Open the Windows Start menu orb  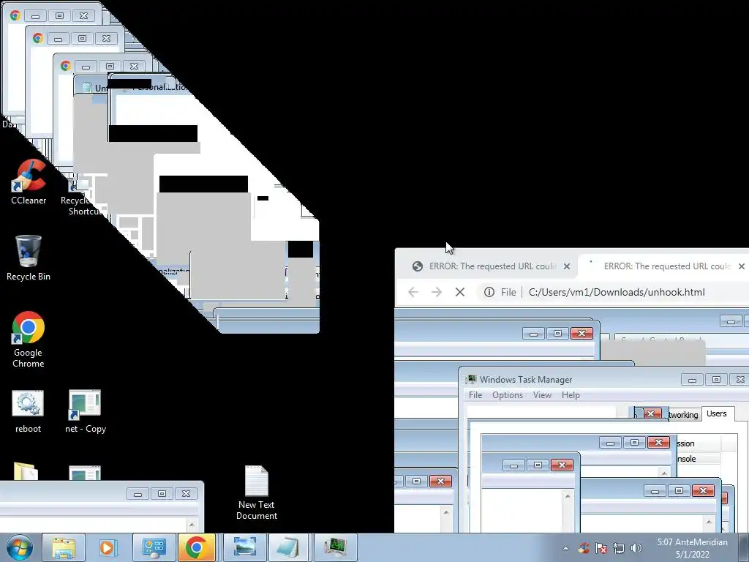(19, 547)
